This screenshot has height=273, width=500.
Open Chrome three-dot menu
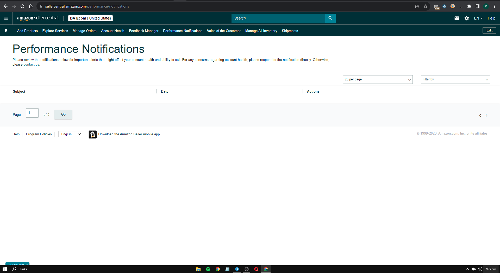tap(494, 6)
